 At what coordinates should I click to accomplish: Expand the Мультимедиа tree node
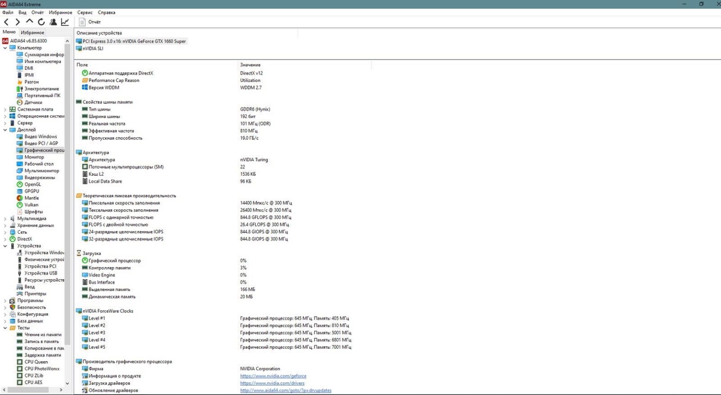pos(5,218)
